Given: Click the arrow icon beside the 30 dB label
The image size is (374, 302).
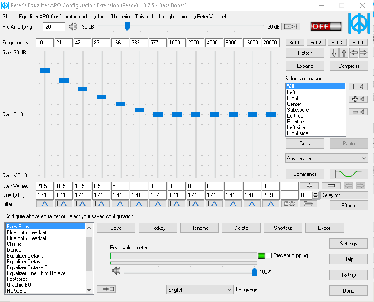Looking at the screenshot, I should (290, 26).
